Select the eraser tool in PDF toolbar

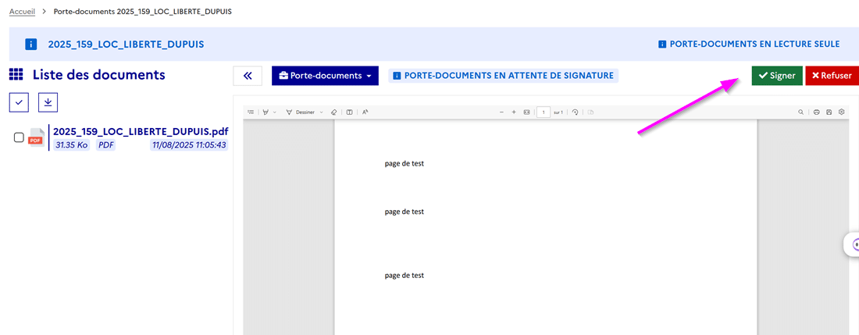click(334, 112)
